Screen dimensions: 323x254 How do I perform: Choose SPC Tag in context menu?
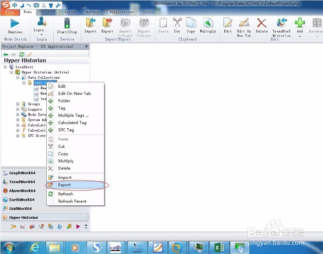click(x=75, y=130)
